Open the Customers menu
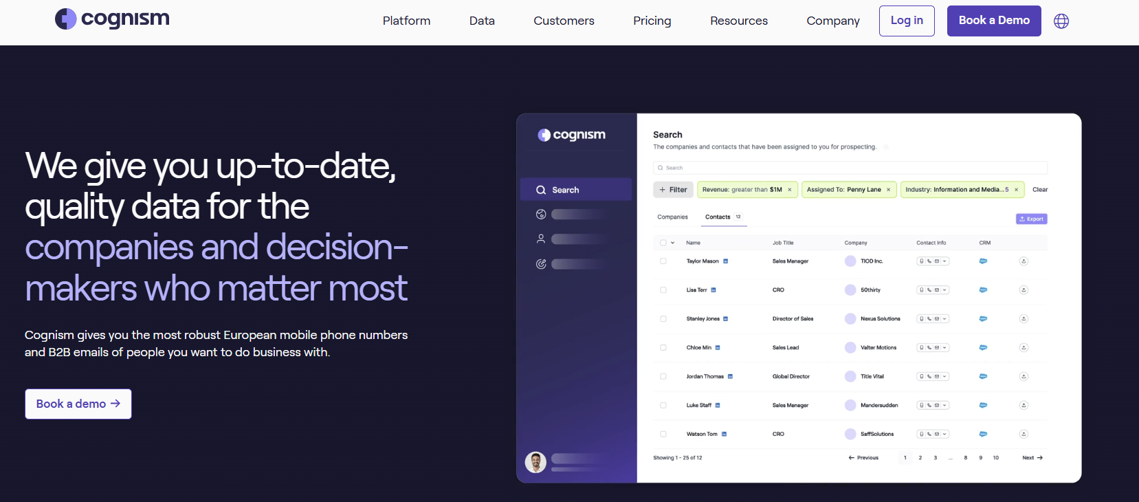This screenshot has width=1139, height=502. (x=564, y=21)
